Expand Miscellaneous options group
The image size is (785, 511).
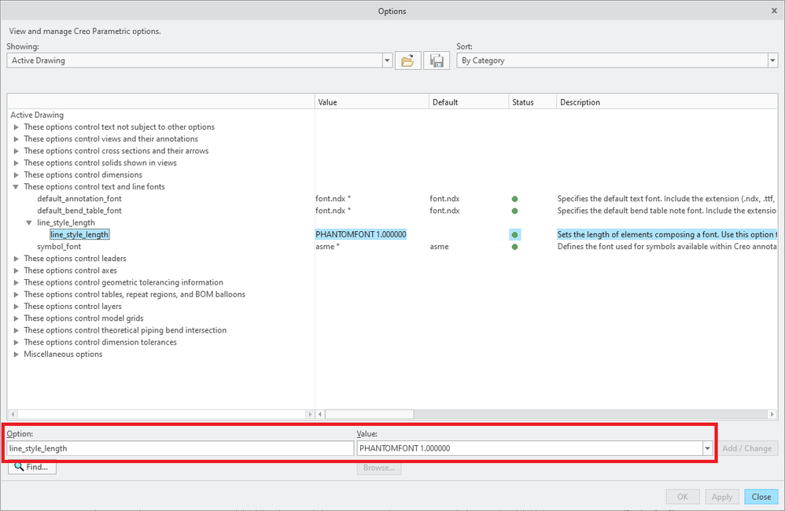point(16,354)
